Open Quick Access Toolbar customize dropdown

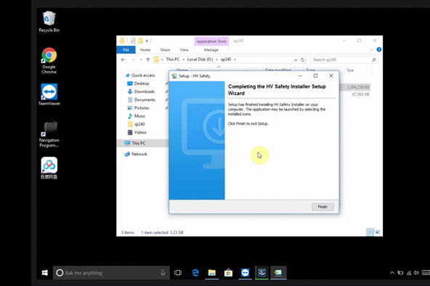(x=147, y=41)
